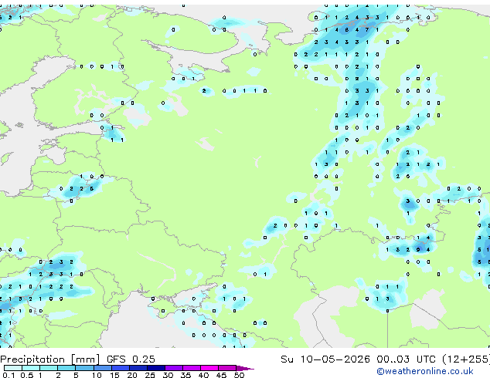The height and width of the screenshot is (378, 490).
Task: Click the legend value '35'
Action: 185,375
